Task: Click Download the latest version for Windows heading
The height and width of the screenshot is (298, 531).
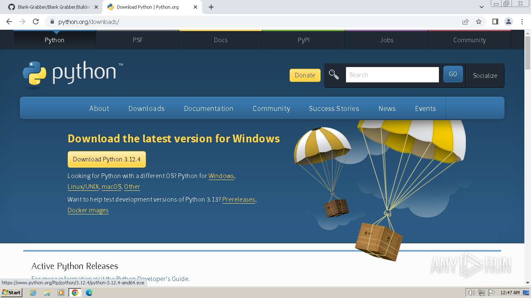Action: 174,139
